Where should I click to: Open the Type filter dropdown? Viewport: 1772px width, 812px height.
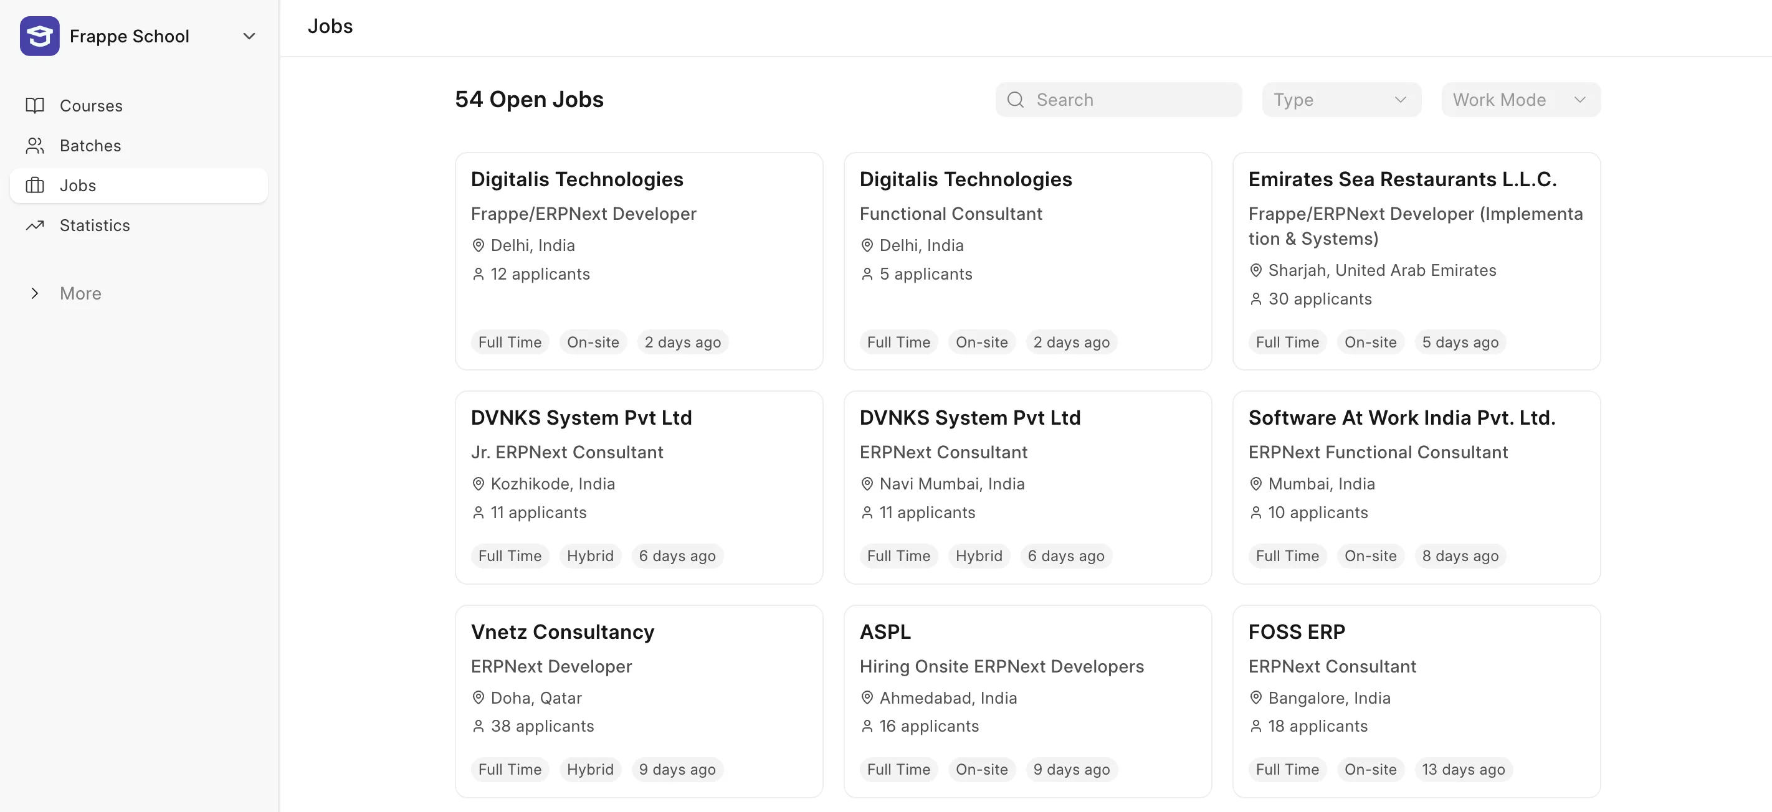1340,100
